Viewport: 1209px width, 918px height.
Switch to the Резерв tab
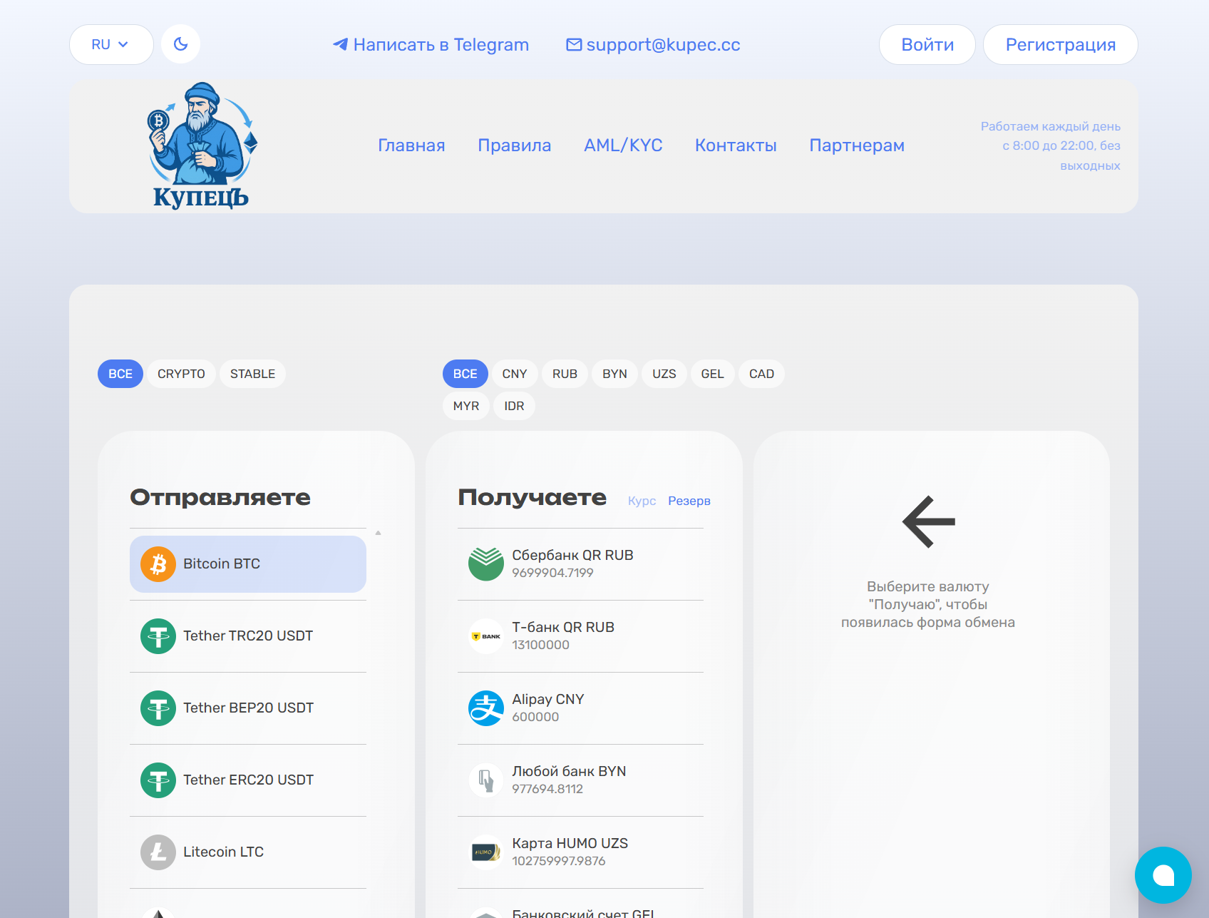(x=689, y=501)
